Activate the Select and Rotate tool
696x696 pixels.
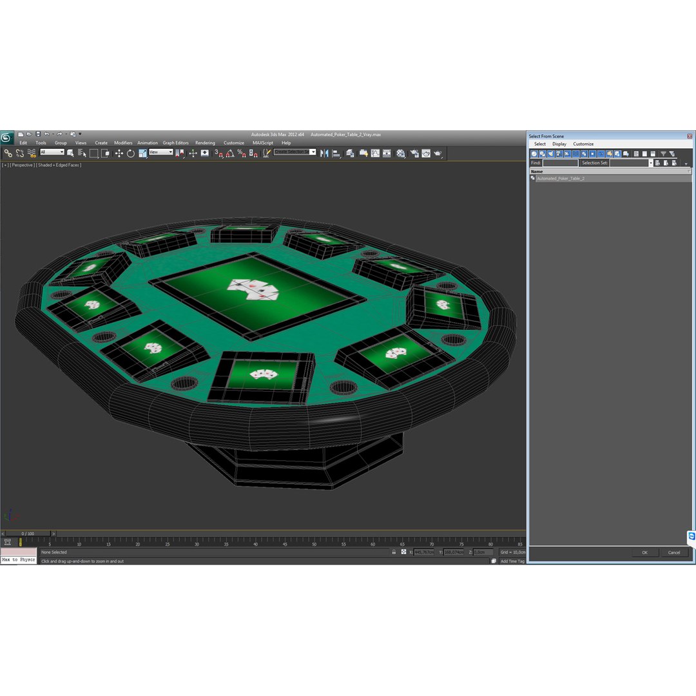click(130, 153)
